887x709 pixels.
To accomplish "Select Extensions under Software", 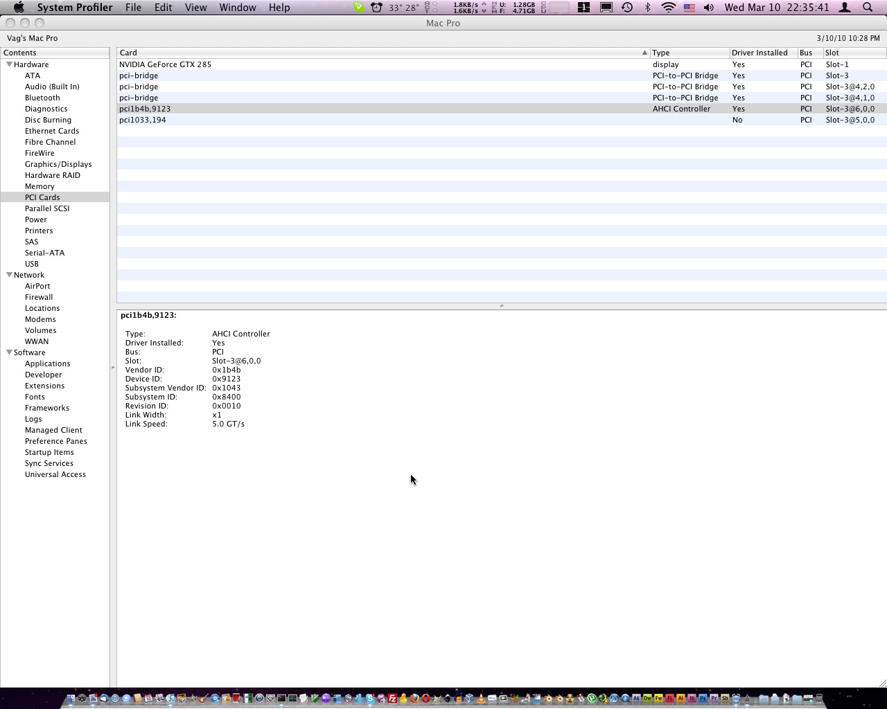I will point(44,386).
